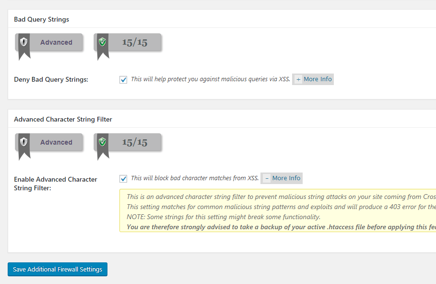Toggle the Enable Advanced Character String Filter checkbox
Screen dimensions: 436x284
[123, 179]
